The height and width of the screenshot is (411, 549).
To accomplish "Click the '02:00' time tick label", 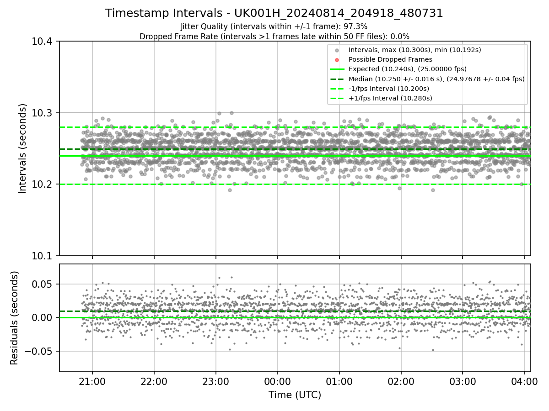I will 401,381.
